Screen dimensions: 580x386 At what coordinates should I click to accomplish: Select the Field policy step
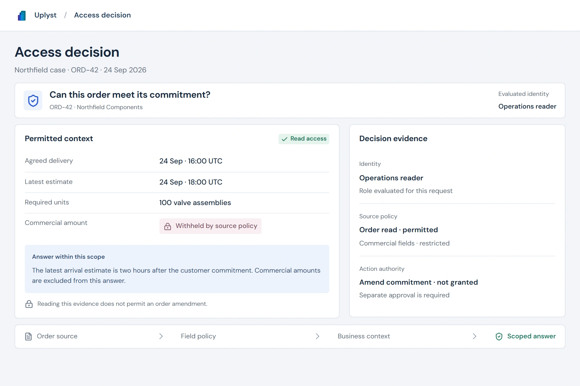coord(198,336)
